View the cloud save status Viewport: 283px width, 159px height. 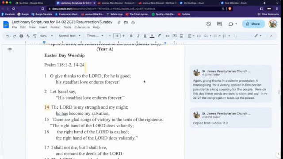pyautogui.click(x=133, y=23)
